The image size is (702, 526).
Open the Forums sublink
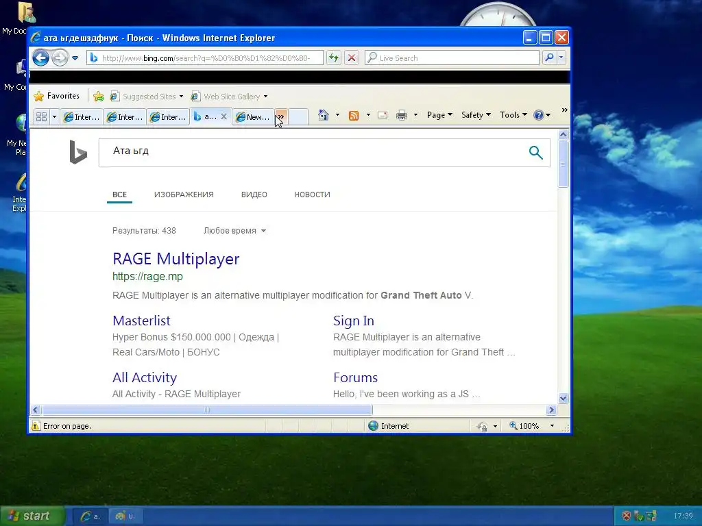(356, 377)
